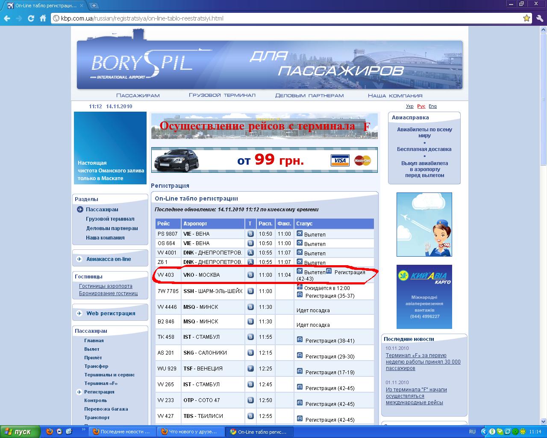Click the browser reload button
The height and width of the screenshot is (438, 547).
pos(31,18)
